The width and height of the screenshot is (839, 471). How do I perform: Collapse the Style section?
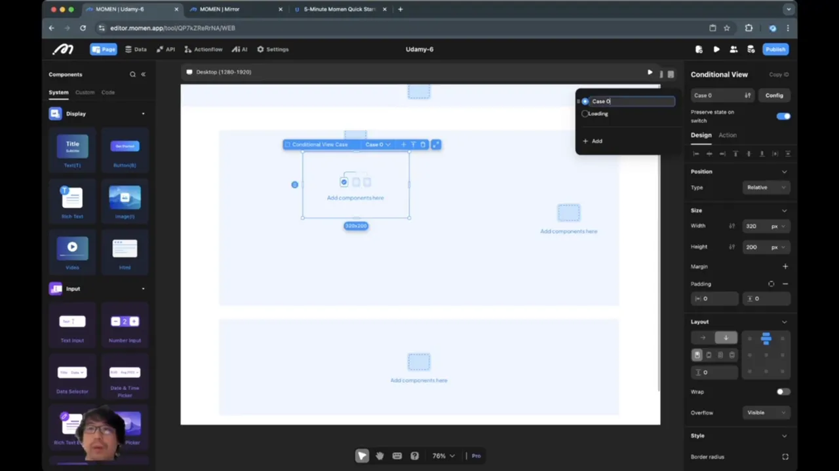pyautogui.click(x=785, y=436)
